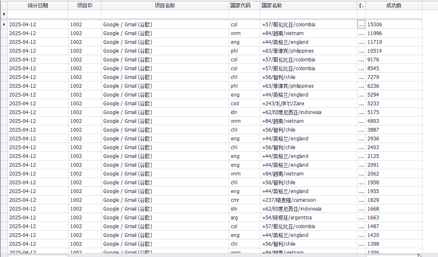Image resolution: width=438 pixels, height=257 pixels.
Task: Click the 国家代码 column header
Action: tap(244, 5)
